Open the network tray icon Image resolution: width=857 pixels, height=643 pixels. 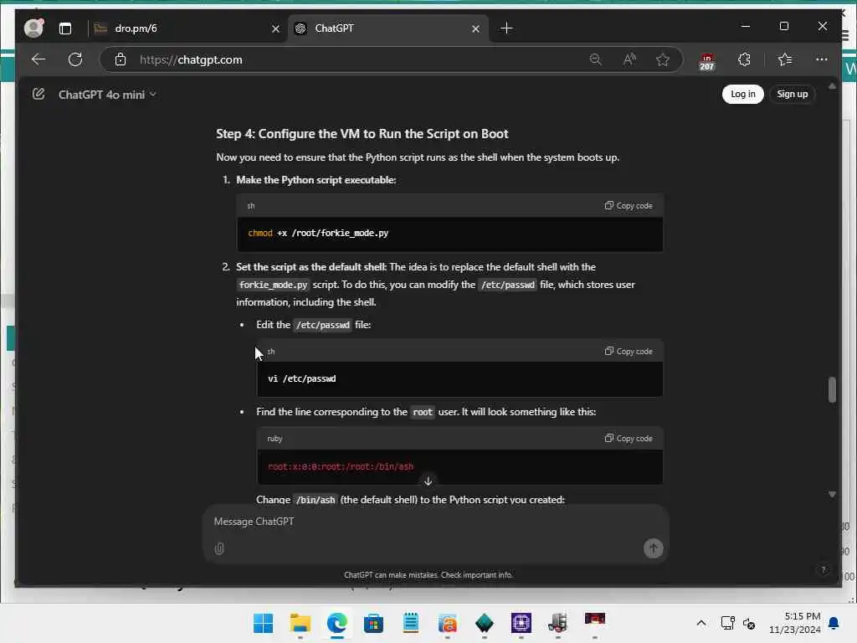(727, 623)
